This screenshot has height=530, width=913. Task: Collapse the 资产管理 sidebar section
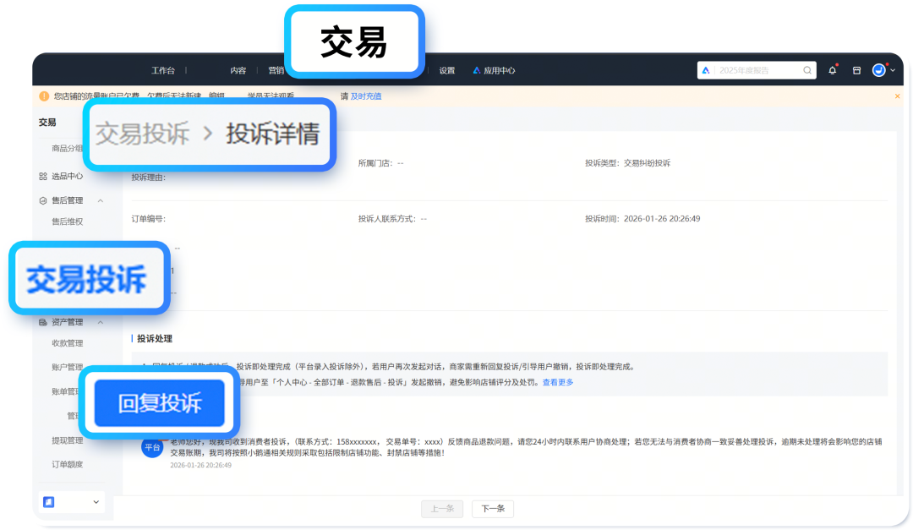click(x=101, y=322)
